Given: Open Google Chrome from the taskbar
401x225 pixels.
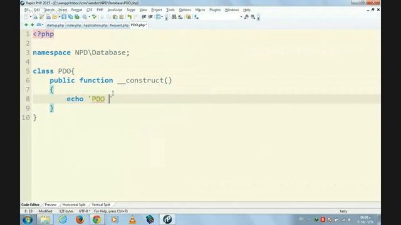Looking at the screenshot, I should (x=96, y=219).
